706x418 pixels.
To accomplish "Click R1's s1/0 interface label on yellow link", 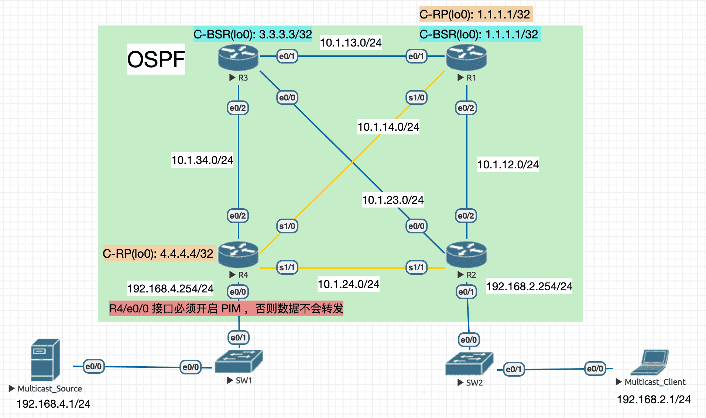I will 416,97.
